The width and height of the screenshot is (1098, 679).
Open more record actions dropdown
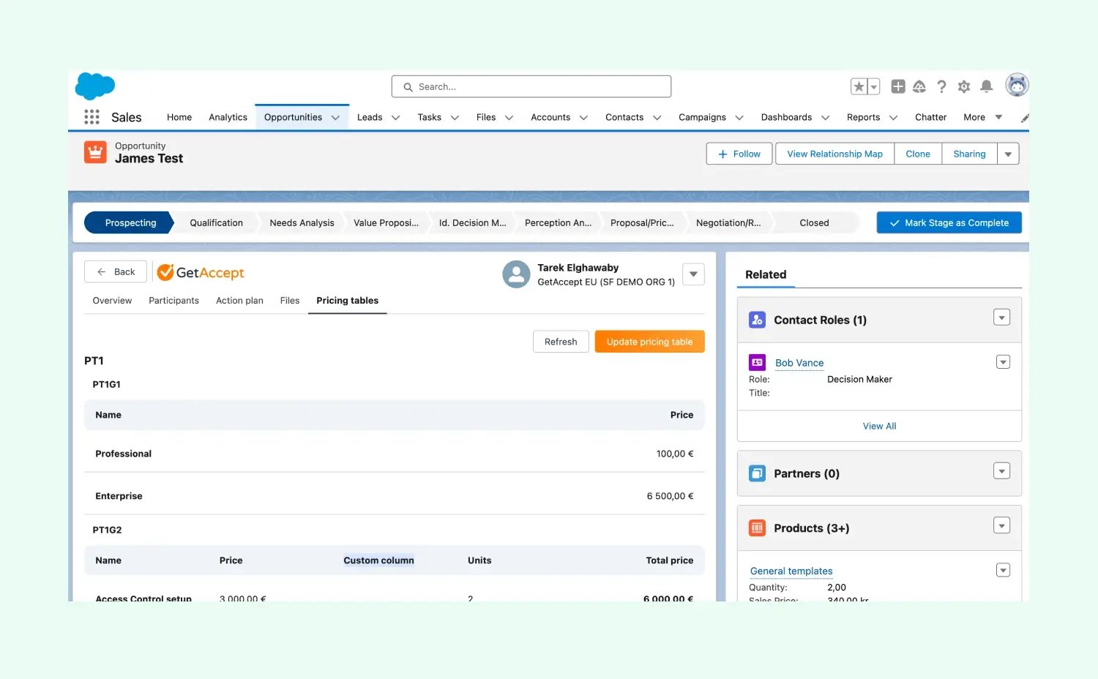tap(1008, 154)
